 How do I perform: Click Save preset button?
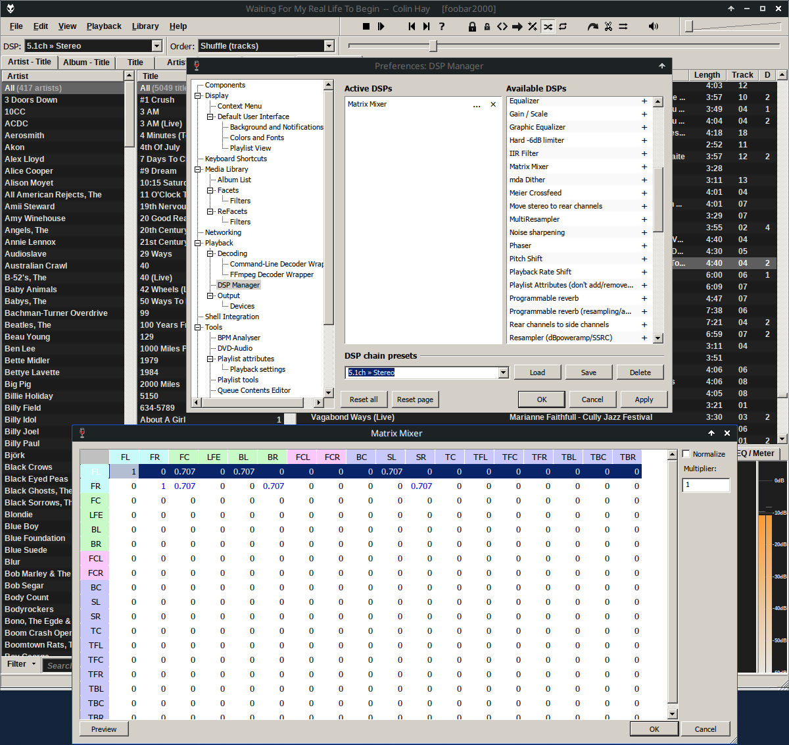[x=588, y=372]
